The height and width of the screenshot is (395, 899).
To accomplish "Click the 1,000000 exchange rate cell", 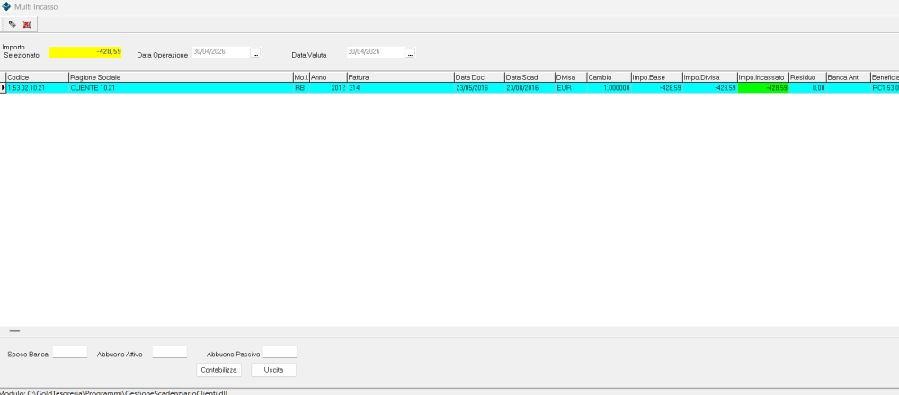I will point(609,88).
